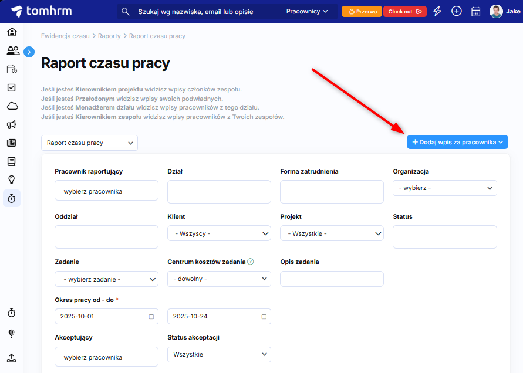This screenshot has height=373, width=523.
Task: Click the lightbulb icon in sidebar
Action: click(12, 179)
